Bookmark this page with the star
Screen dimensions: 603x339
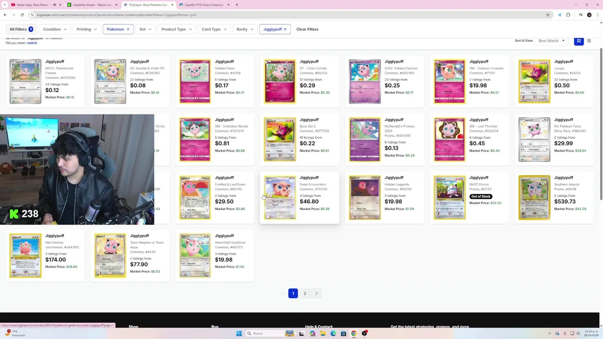pyautogui.click(x=548, y=15)
